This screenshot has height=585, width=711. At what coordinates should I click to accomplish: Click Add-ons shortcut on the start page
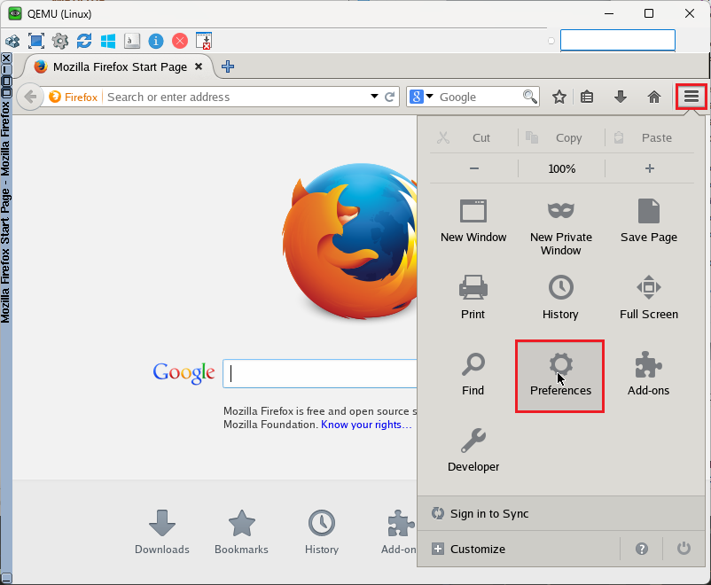399,532
